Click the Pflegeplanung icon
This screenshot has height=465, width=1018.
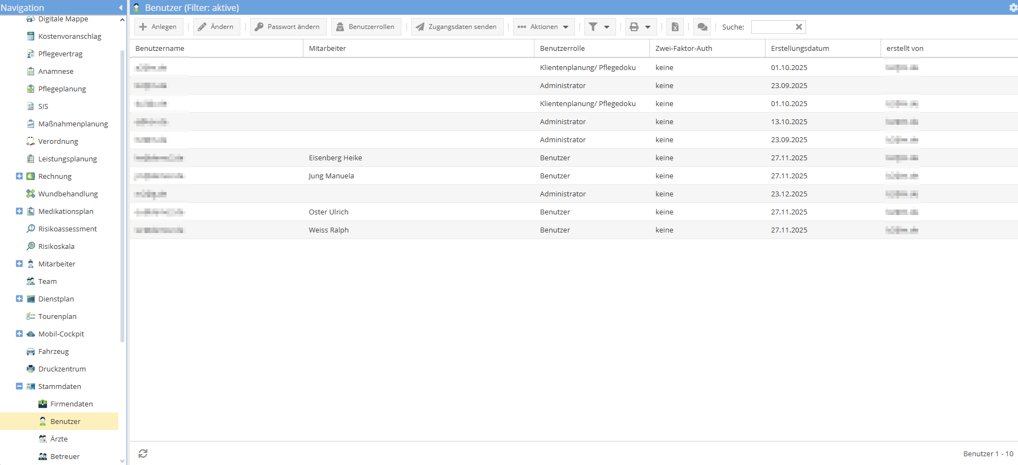(31, 89)
